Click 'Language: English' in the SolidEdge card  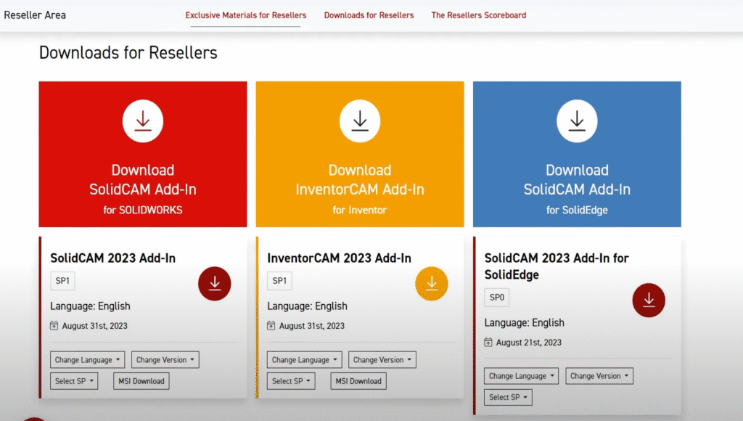[x=524, y=323]
